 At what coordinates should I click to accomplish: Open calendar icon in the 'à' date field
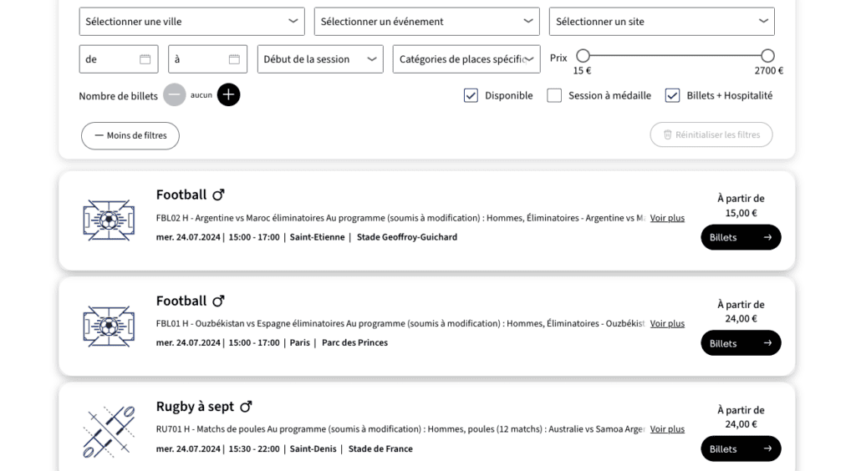234,59
